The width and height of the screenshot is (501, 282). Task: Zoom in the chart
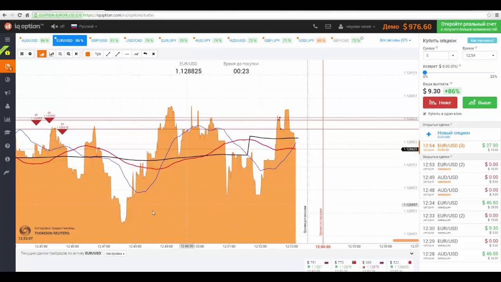point(68,54)
